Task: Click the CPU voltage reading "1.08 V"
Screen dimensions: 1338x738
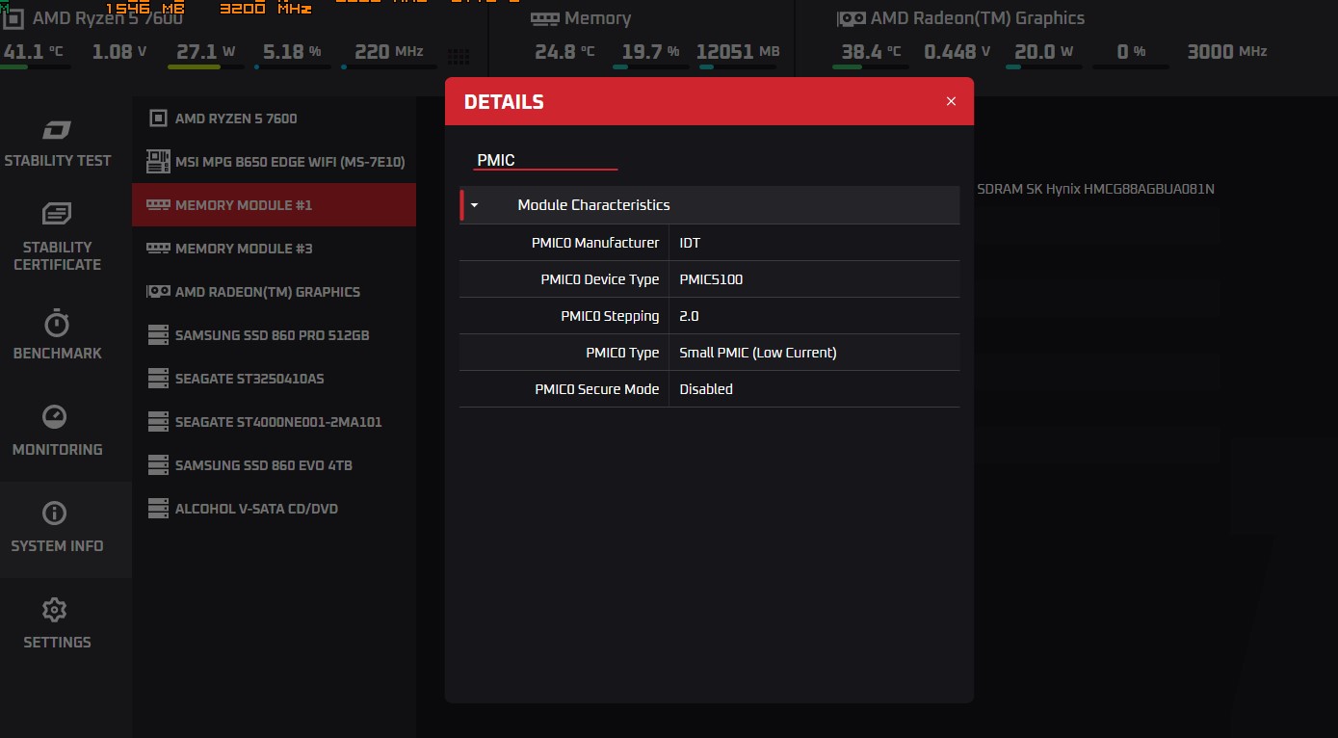Action: tap(118, 52)
